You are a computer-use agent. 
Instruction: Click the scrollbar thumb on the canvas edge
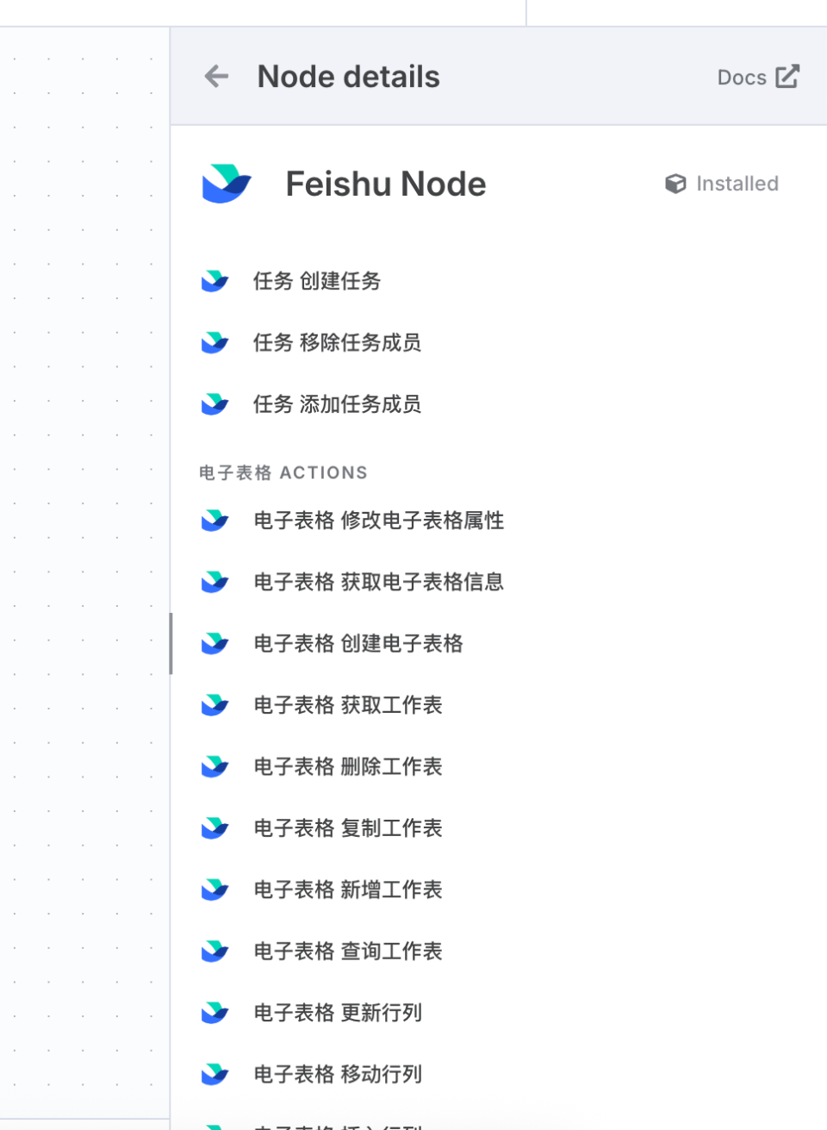click(x=169, y=643)
